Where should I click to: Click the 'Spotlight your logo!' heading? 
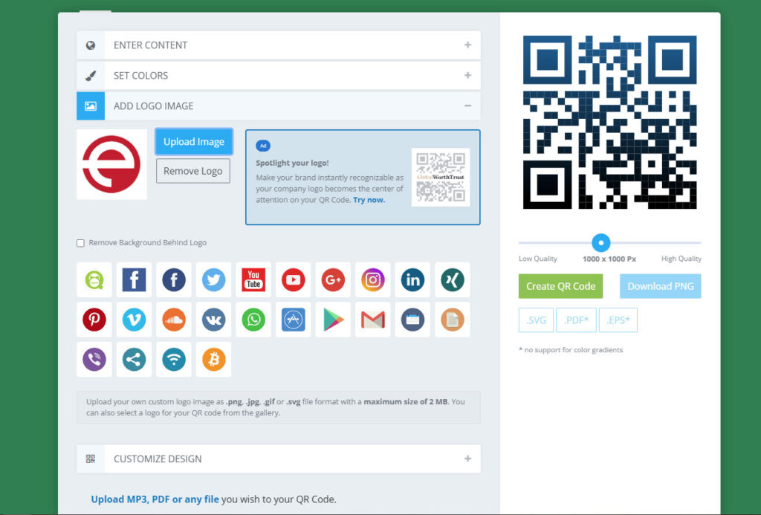(x=292, y=163)
